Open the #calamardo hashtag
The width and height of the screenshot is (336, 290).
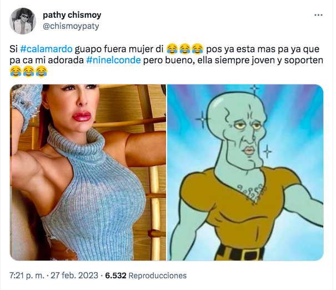tap(46, 49)
